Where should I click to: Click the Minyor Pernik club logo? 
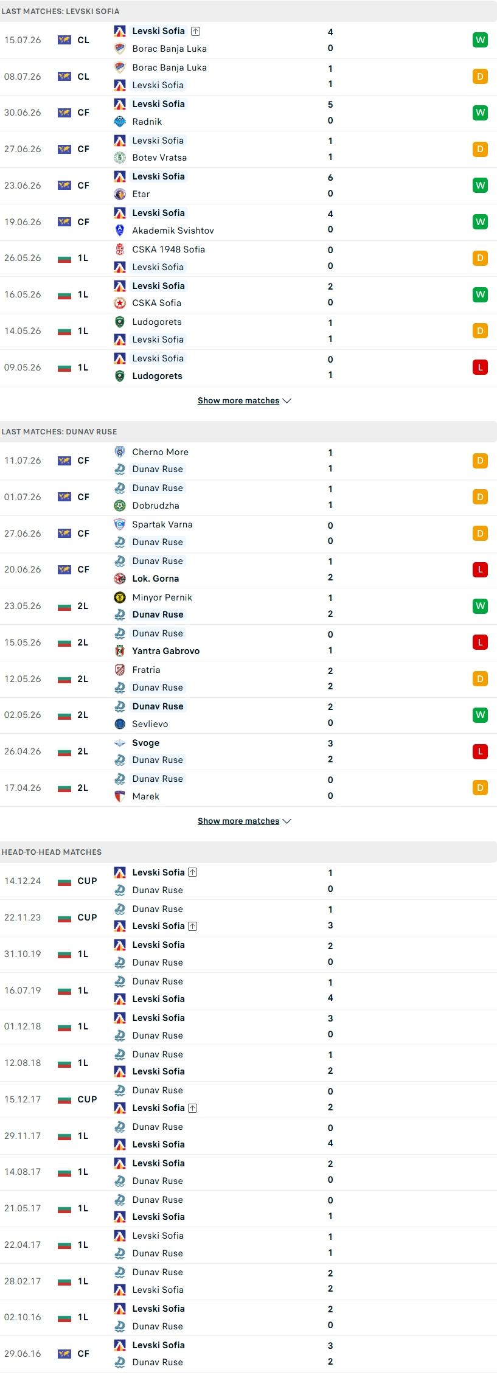[x=120, y=597]
